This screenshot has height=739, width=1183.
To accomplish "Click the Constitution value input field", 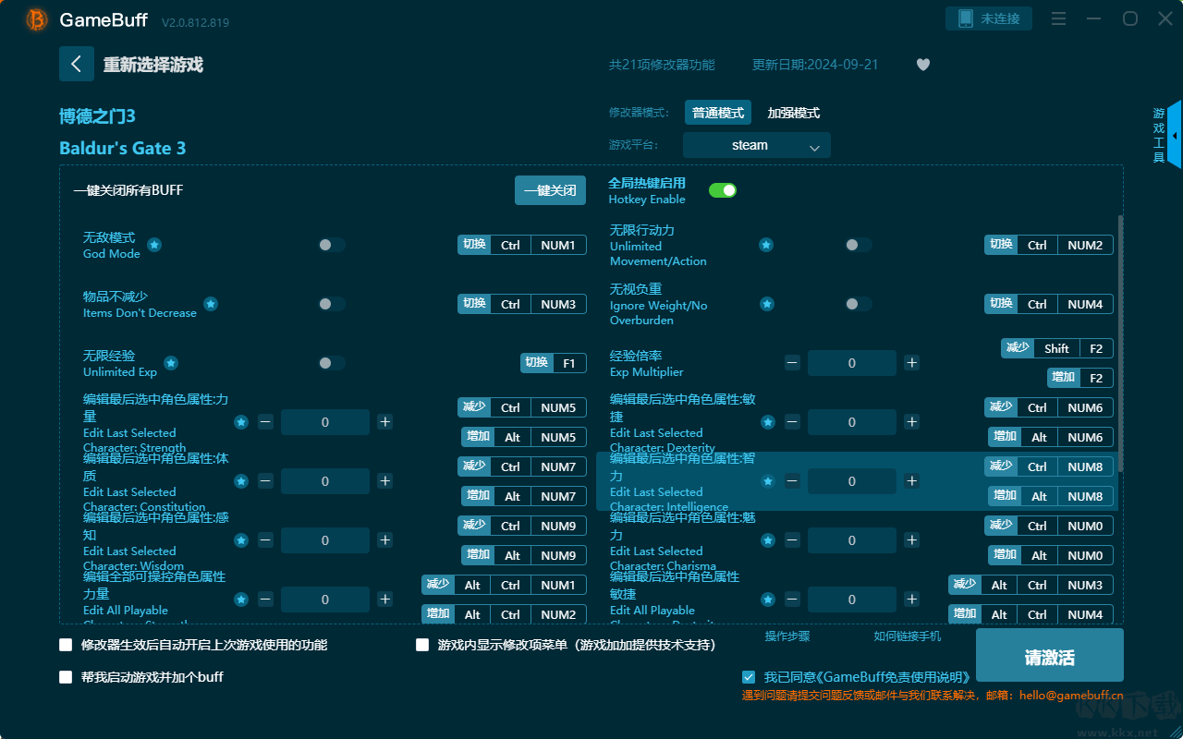I will [x=325, y=481].
